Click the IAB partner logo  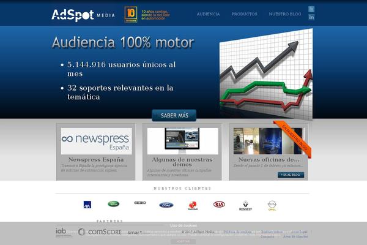[63, 232]
